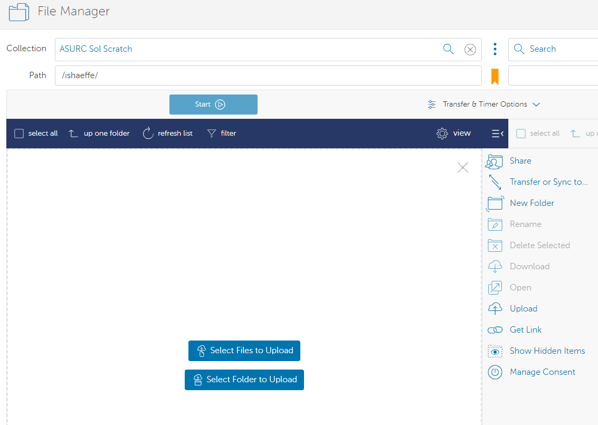Select Transfer or Sync to option

tap(494, 182)
